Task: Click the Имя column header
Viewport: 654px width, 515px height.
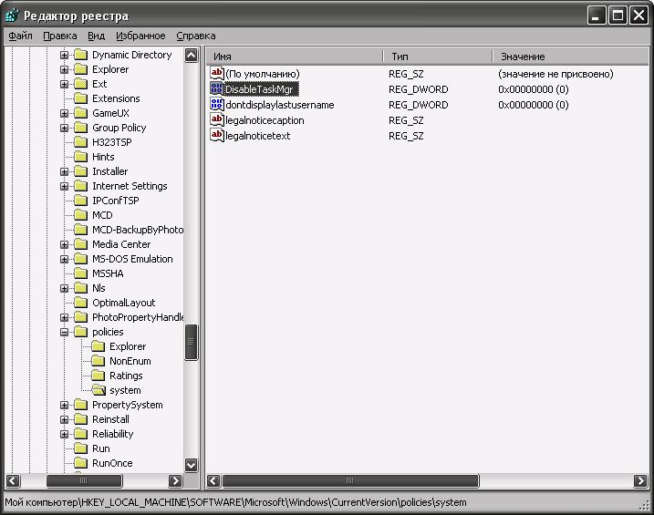Action: [295, 57]
